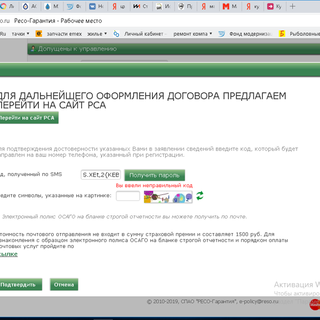Refresh the captcha image with green arrows
The width and height of the screenshot is (320, 320).
click(x=199, y=196)
